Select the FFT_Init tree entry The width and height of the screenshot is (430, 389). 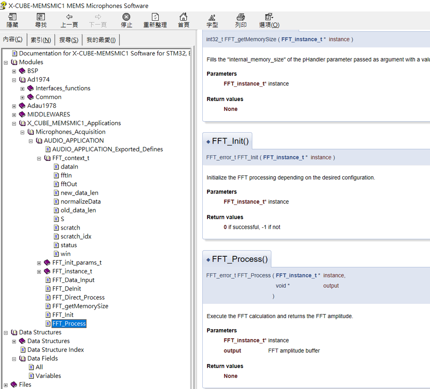click(63, 315)
